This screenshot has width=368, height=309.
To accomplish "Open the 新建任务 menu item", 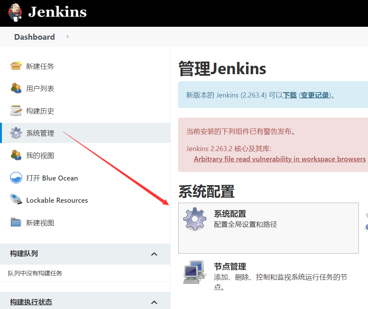I will [40, 67].
